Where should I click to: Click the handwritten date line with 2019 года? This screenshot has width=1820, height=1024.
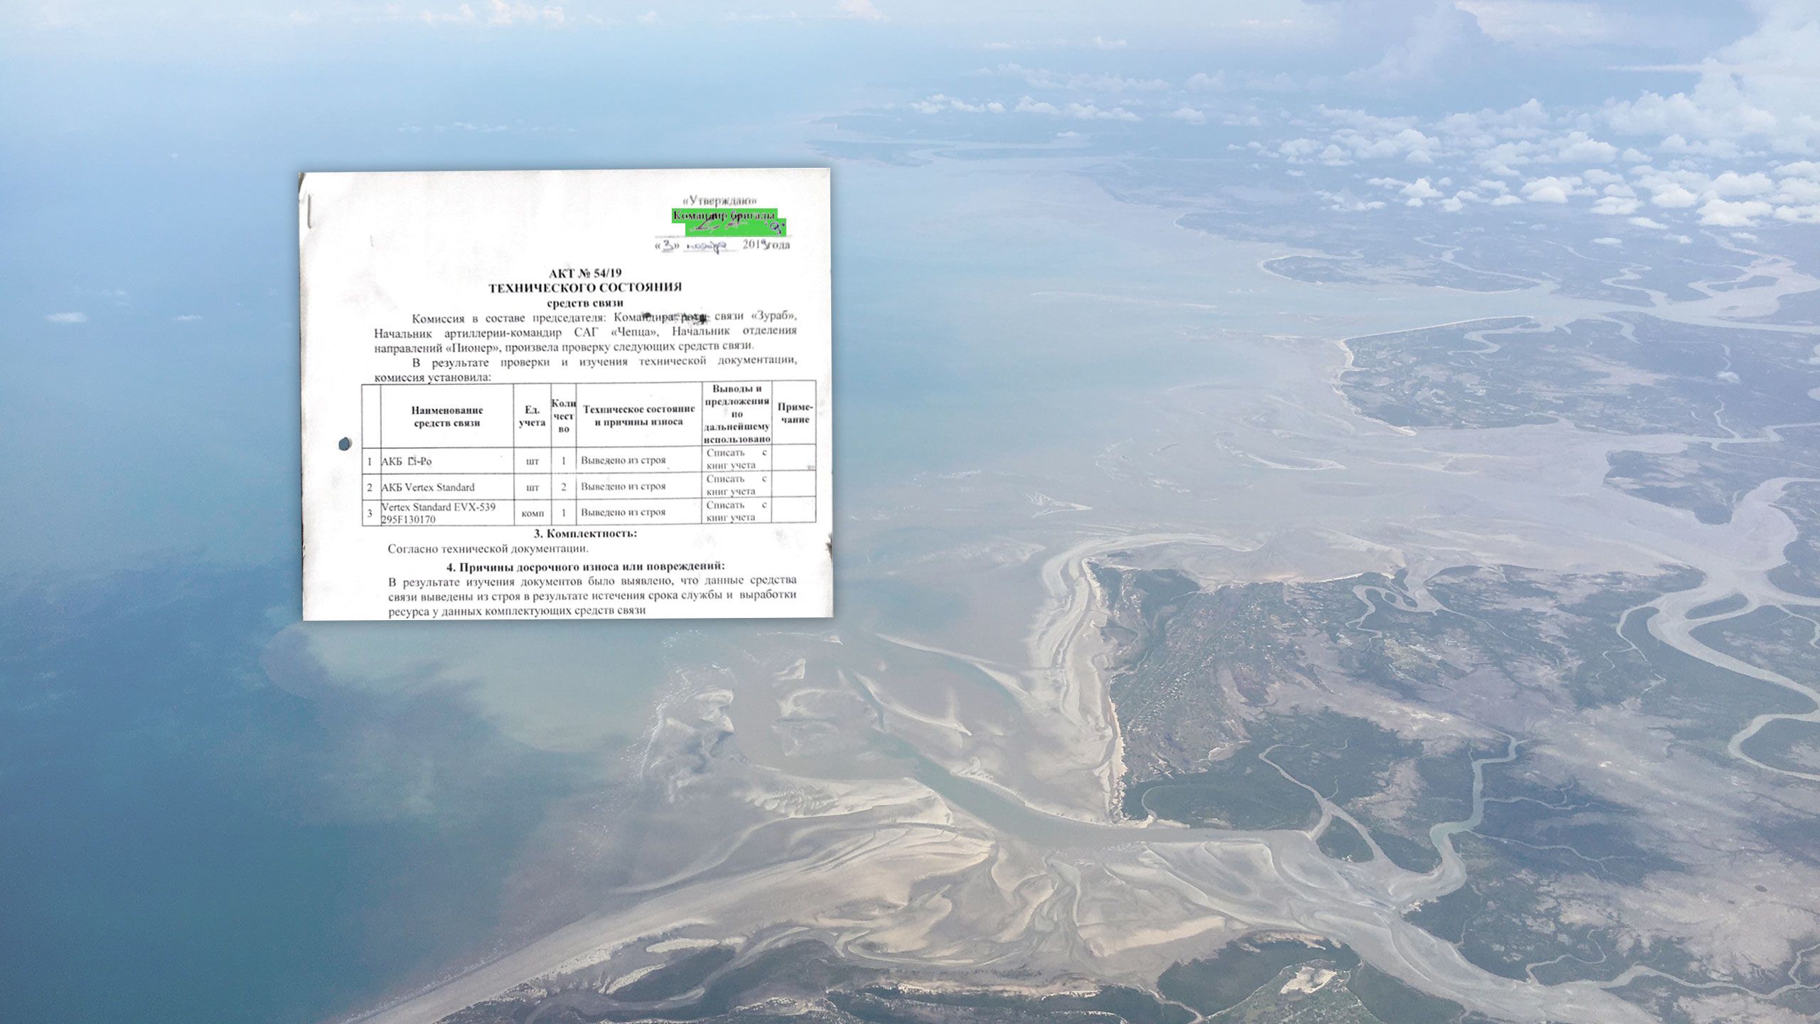(721, 245)
